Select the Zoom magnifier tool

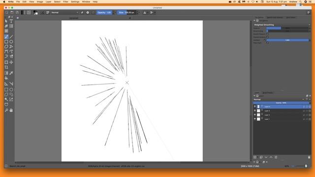point(6,110)
